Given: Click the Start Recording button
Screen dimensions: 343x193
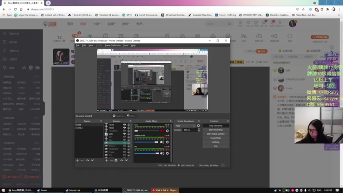Looking at the screenshot, I should (216, 130).
